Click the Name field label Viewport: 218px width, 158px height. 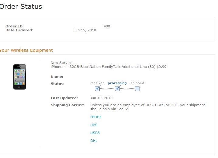[57, 77]
